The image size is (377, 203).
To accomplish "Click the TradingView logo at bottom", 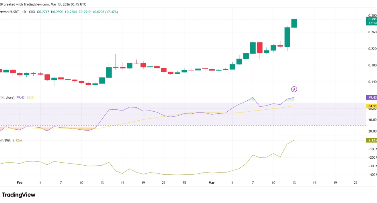I will click(19, 195).
